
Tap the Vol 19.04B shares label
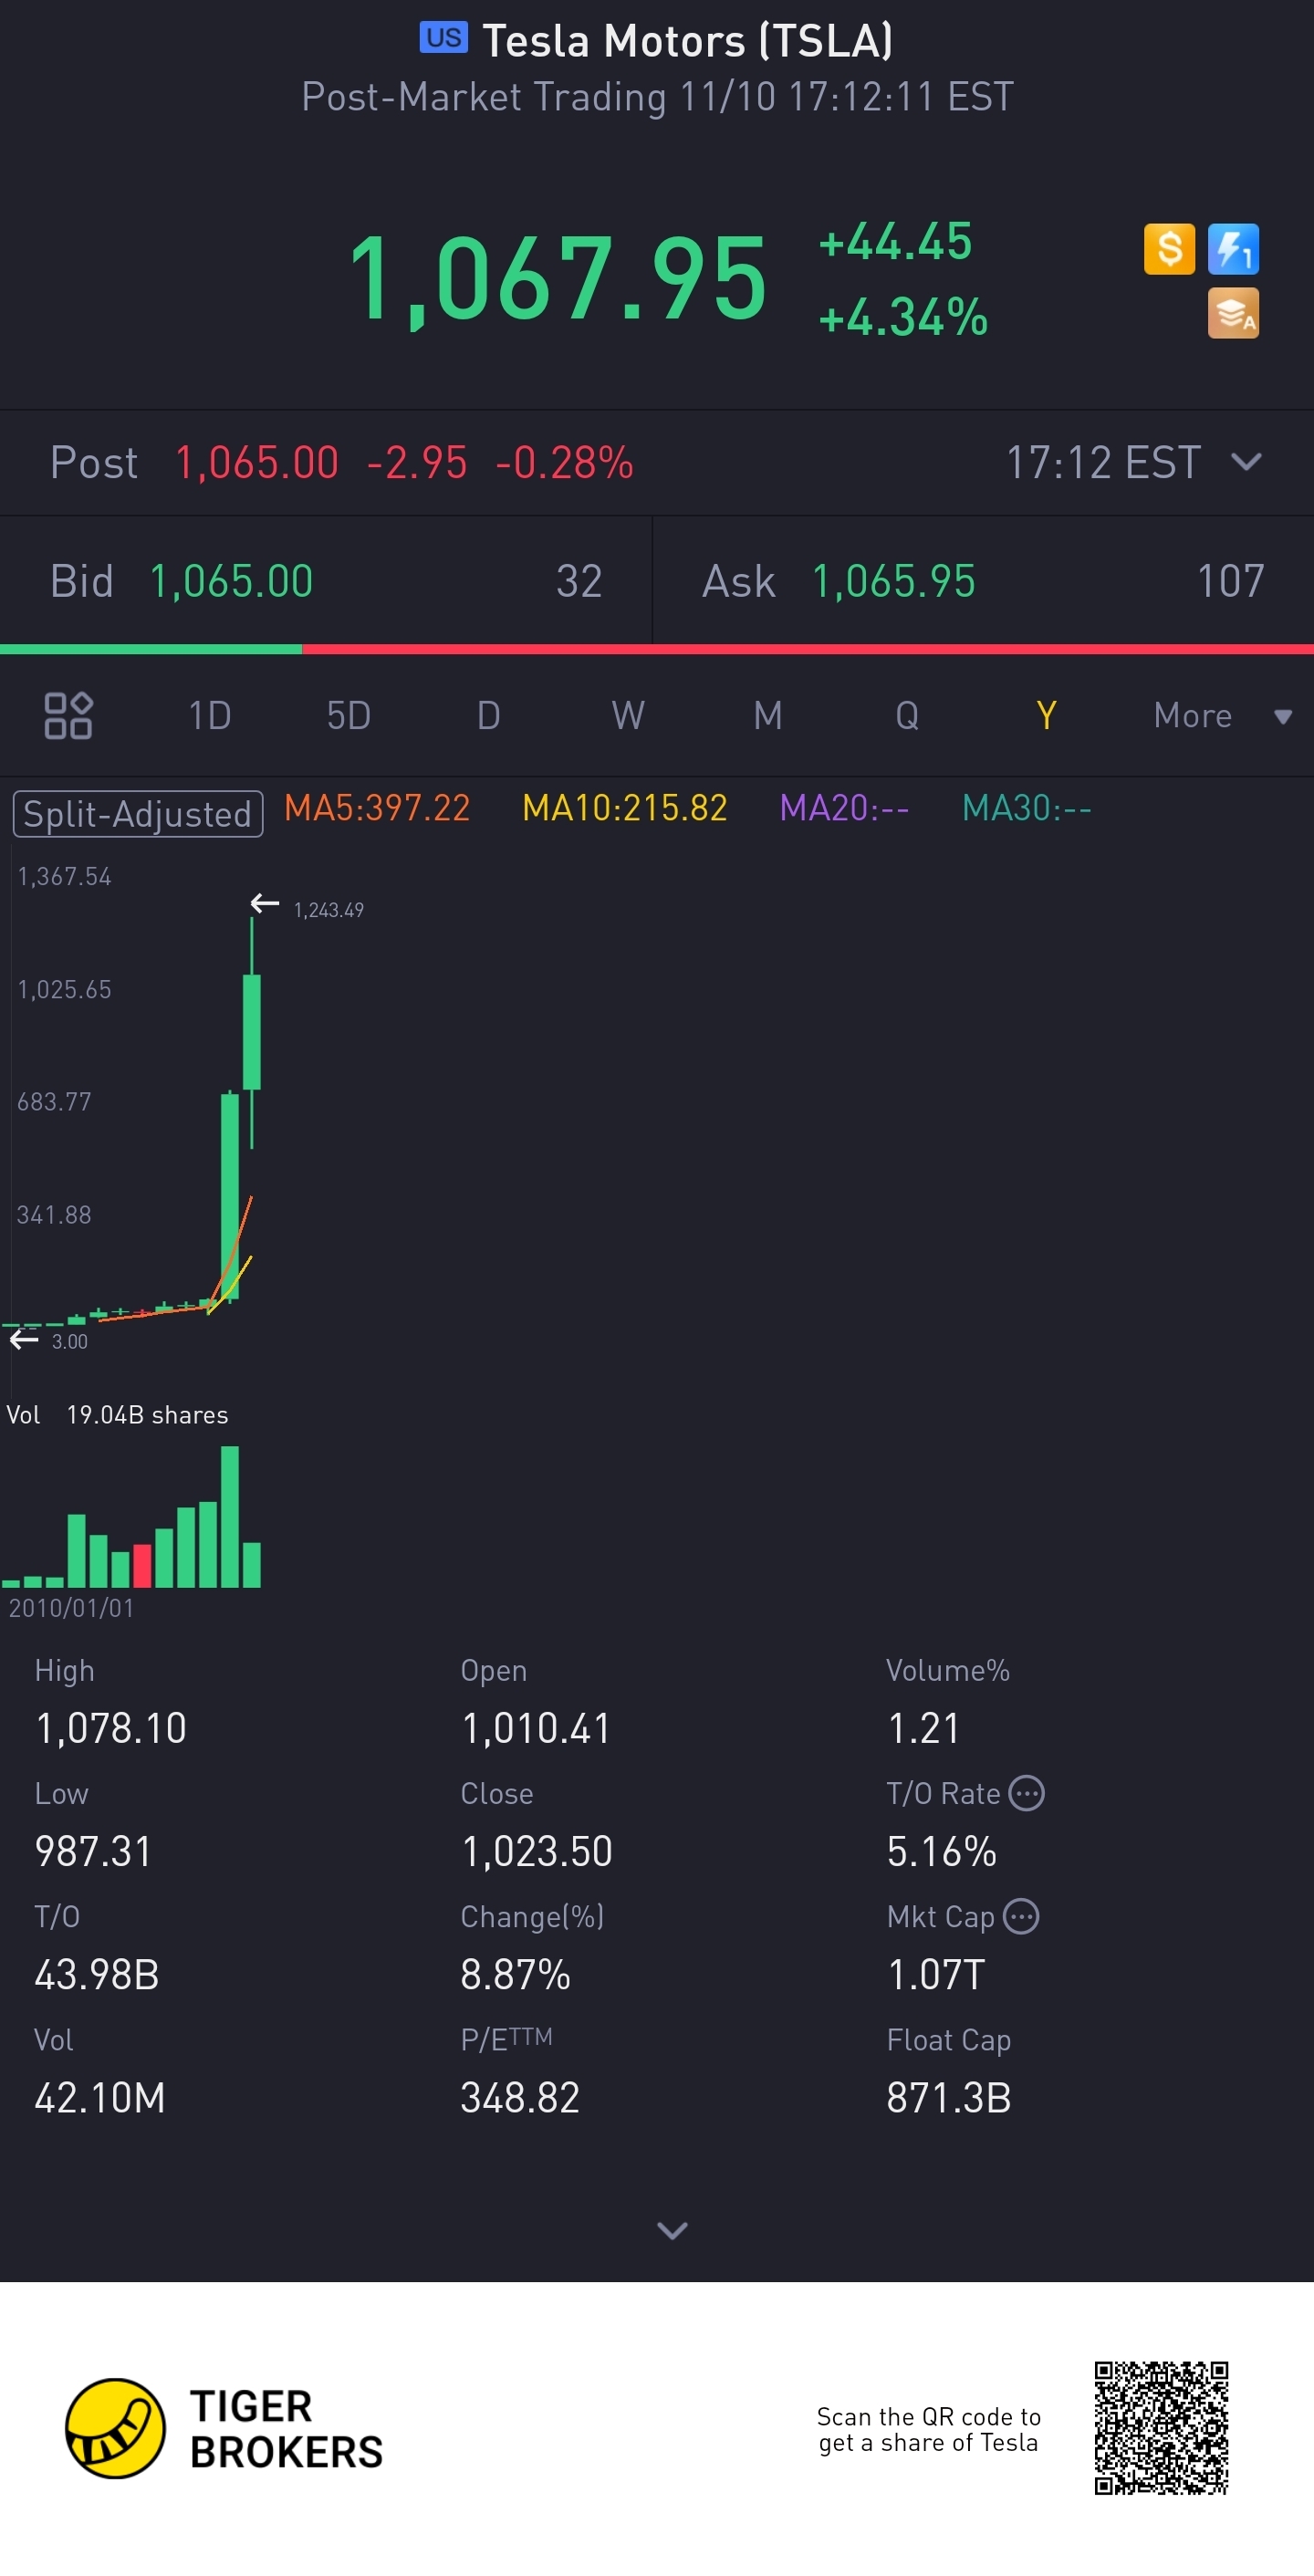[x=117, y=1415]
